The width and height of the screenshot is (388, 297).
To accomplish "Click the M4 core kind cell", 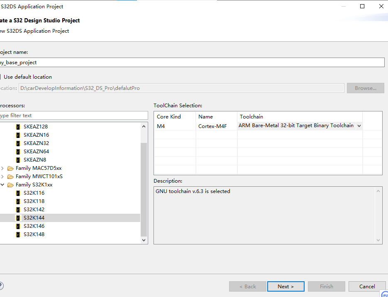I will 175,126.
